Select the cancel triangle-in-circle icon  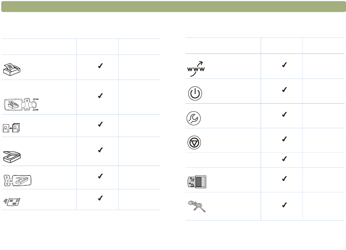(x=194, y=142)
